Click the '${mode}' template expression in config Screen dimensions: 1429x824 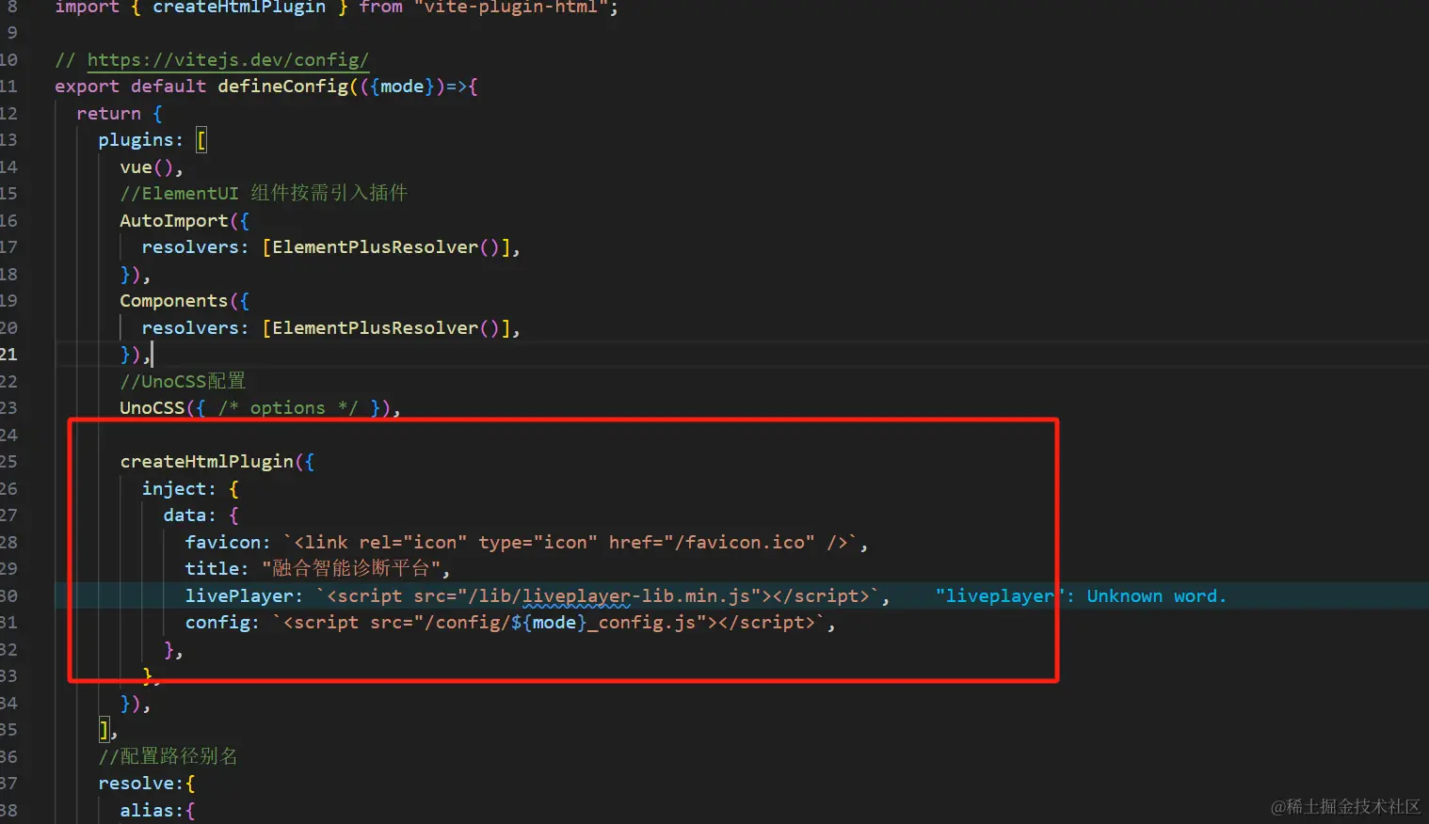(x=549, y=623)
